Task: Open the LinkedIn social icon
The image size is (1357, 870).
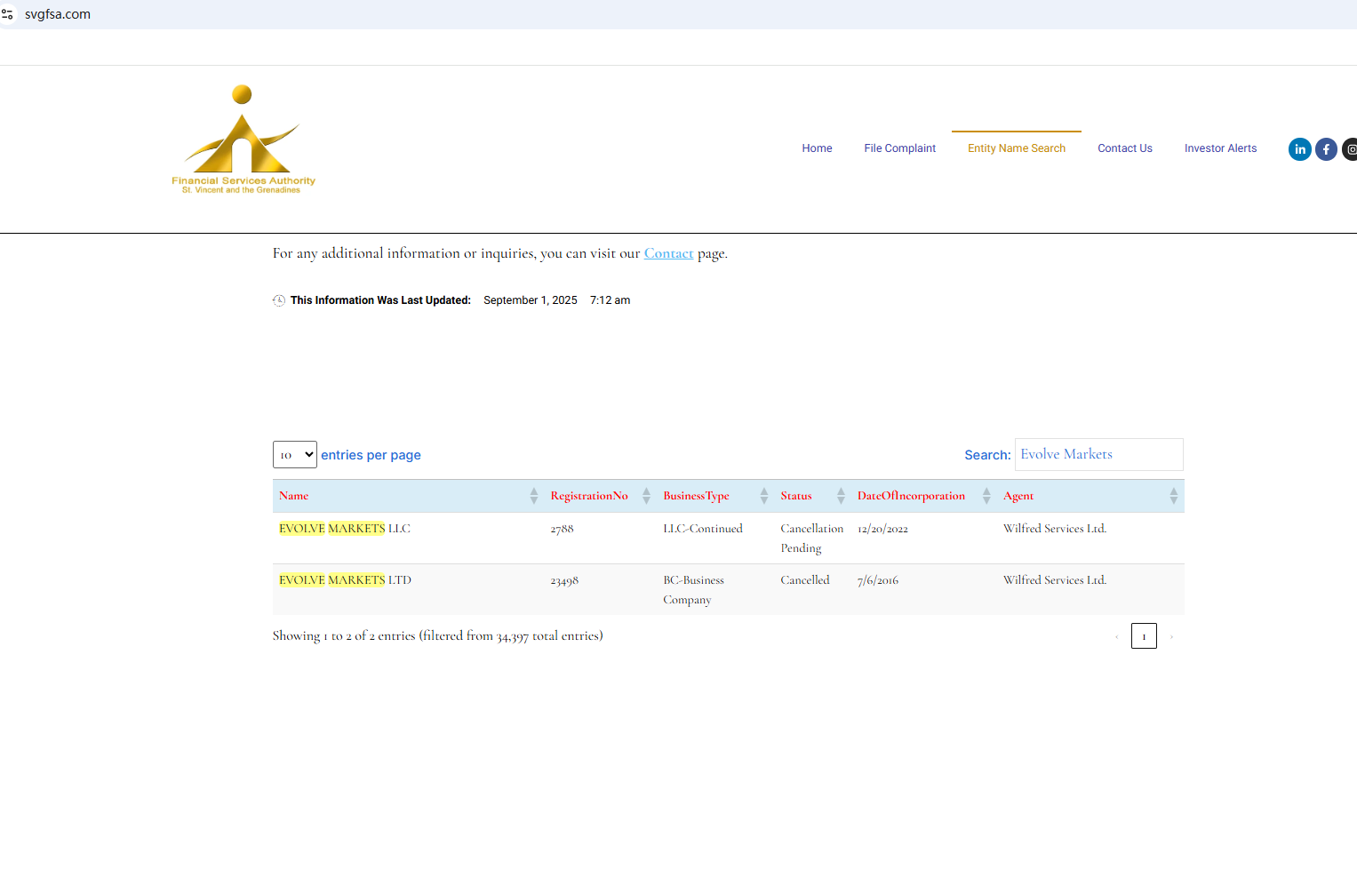Action: coord(1299,149)
